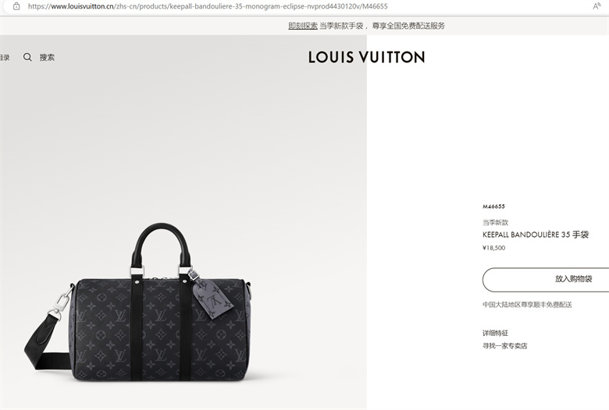
Task: Click the site lock icon in address bar
Action: click(x=16, y=6)
